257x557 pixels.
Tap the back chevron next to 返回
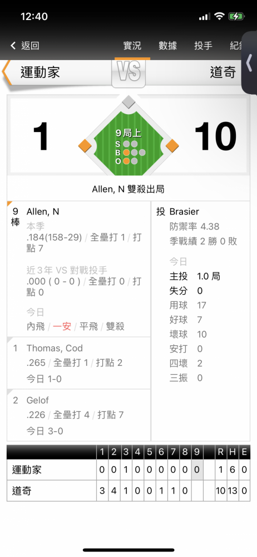click(13, 46)
